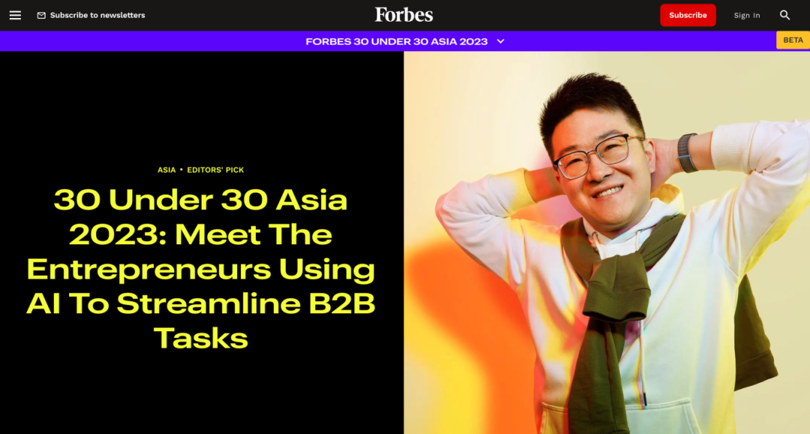Open the Forbes 30 Under 30 Asia 2023 dropdown
The height and width of the screenshot is (434, 810).
pyautogui.click(x=397, y=41)
